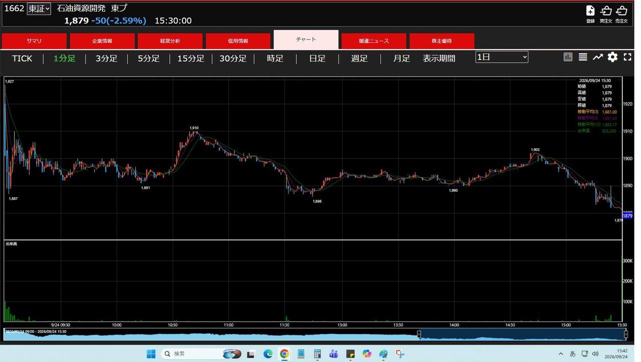This screenshot has height=362, width=641.
Task: Click the right handle of range slider
Action: pos(625,334)
